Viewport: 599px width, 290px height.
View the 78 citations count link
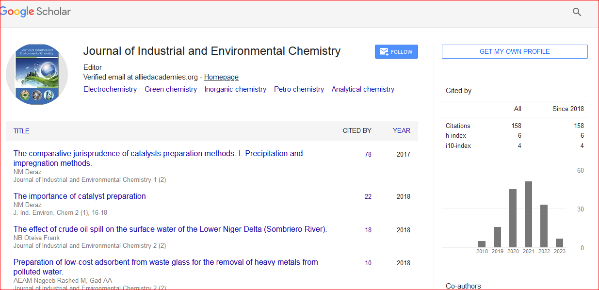(x=368, y=154)
